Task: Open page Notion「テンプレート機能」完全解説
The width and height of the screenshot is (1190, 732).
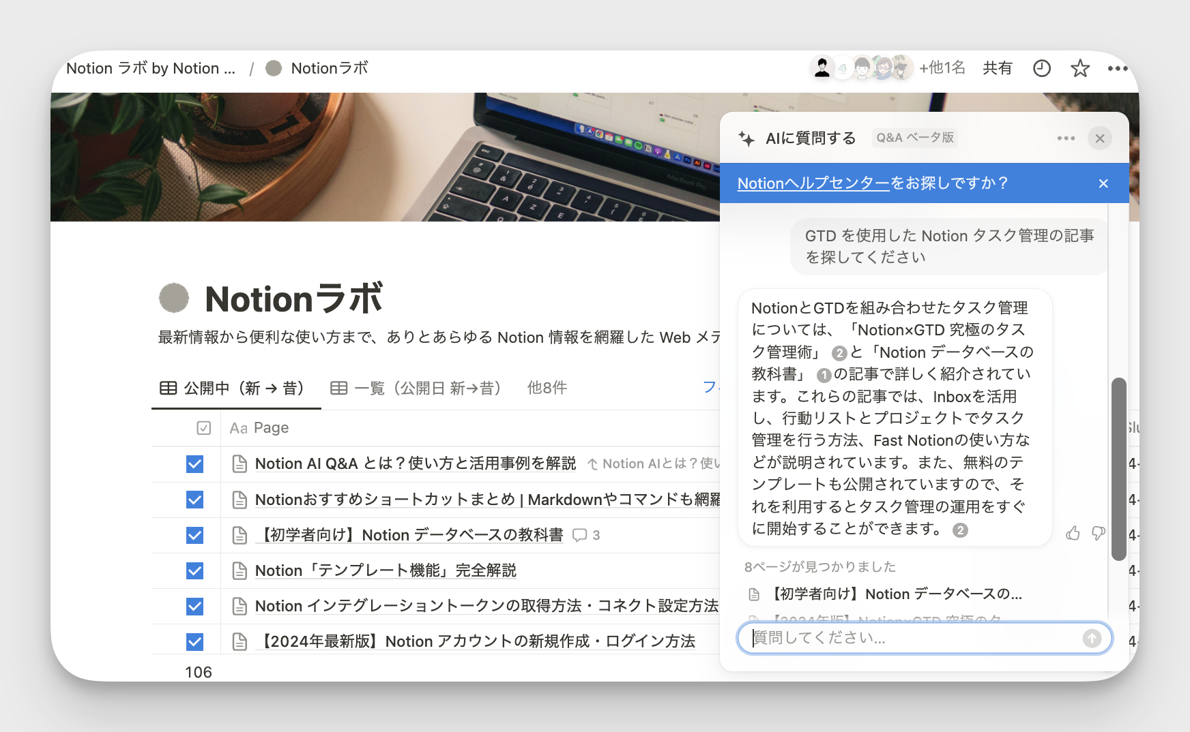Action: [x=386, y=570]
